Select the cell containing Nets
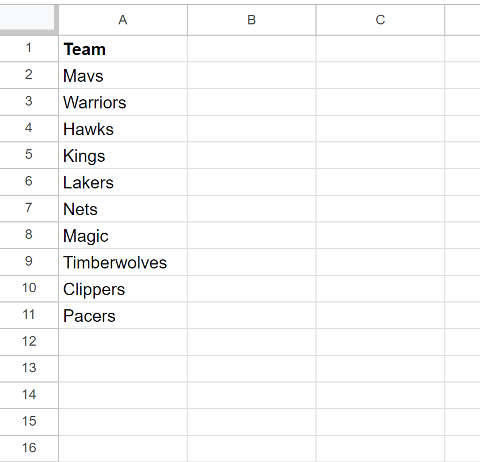480x462 pixels. click(x=123, y=208)
